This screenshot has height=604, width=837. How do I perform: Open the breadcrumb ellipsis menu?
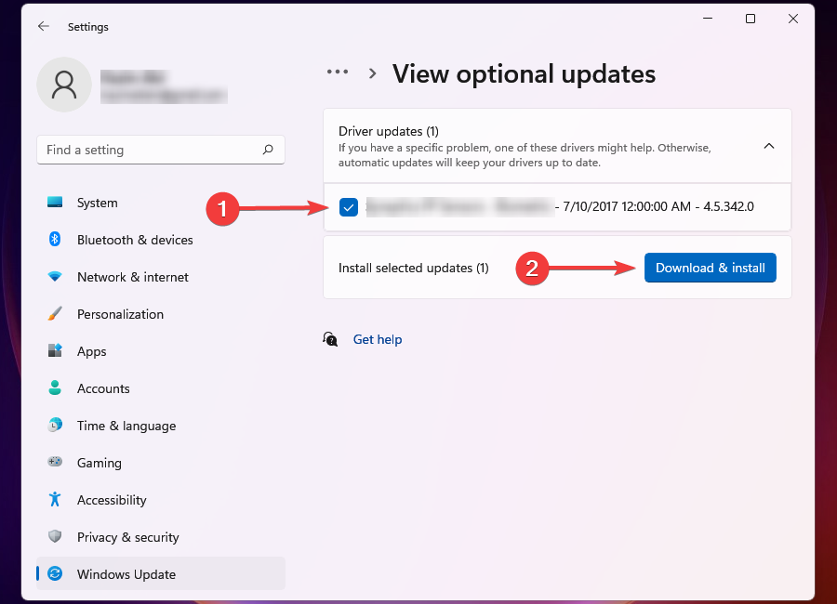[x=338, y=71]
